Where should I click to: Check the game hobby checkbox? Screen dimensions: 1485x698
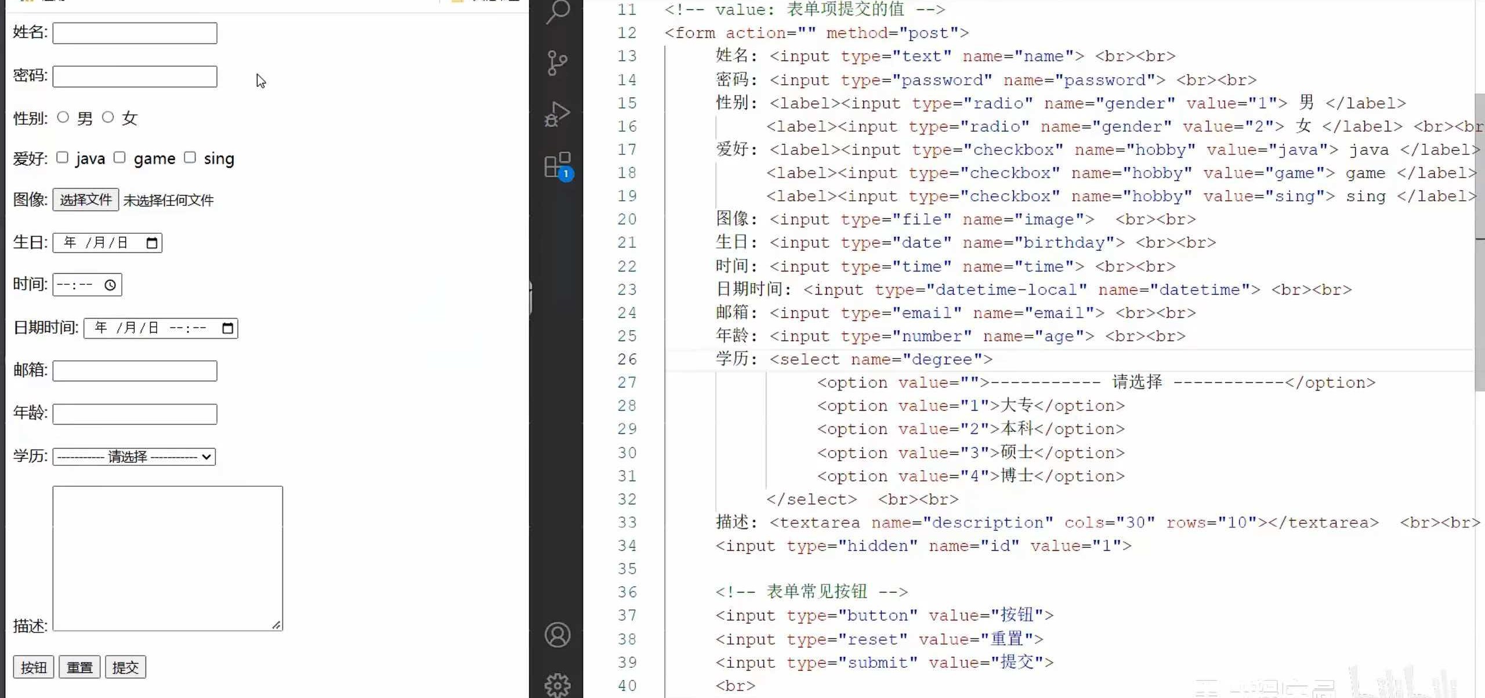119,157
